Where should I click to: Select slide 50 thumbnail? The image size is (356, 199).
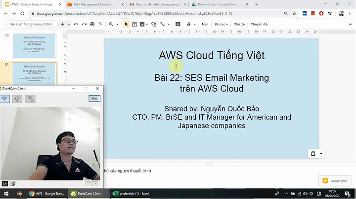tap(34, 46)
